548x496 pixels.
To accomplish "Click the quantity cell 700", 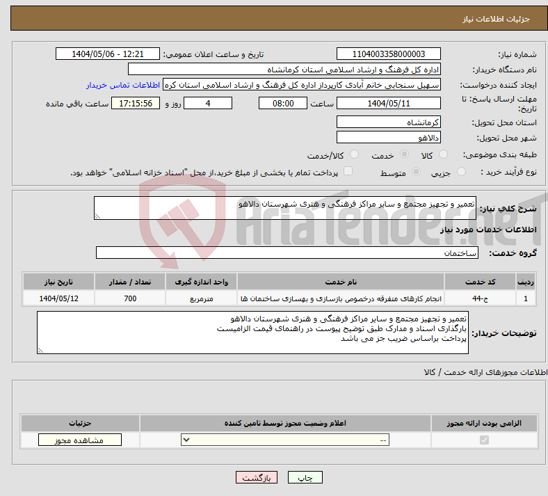I will tap(130, 298).
